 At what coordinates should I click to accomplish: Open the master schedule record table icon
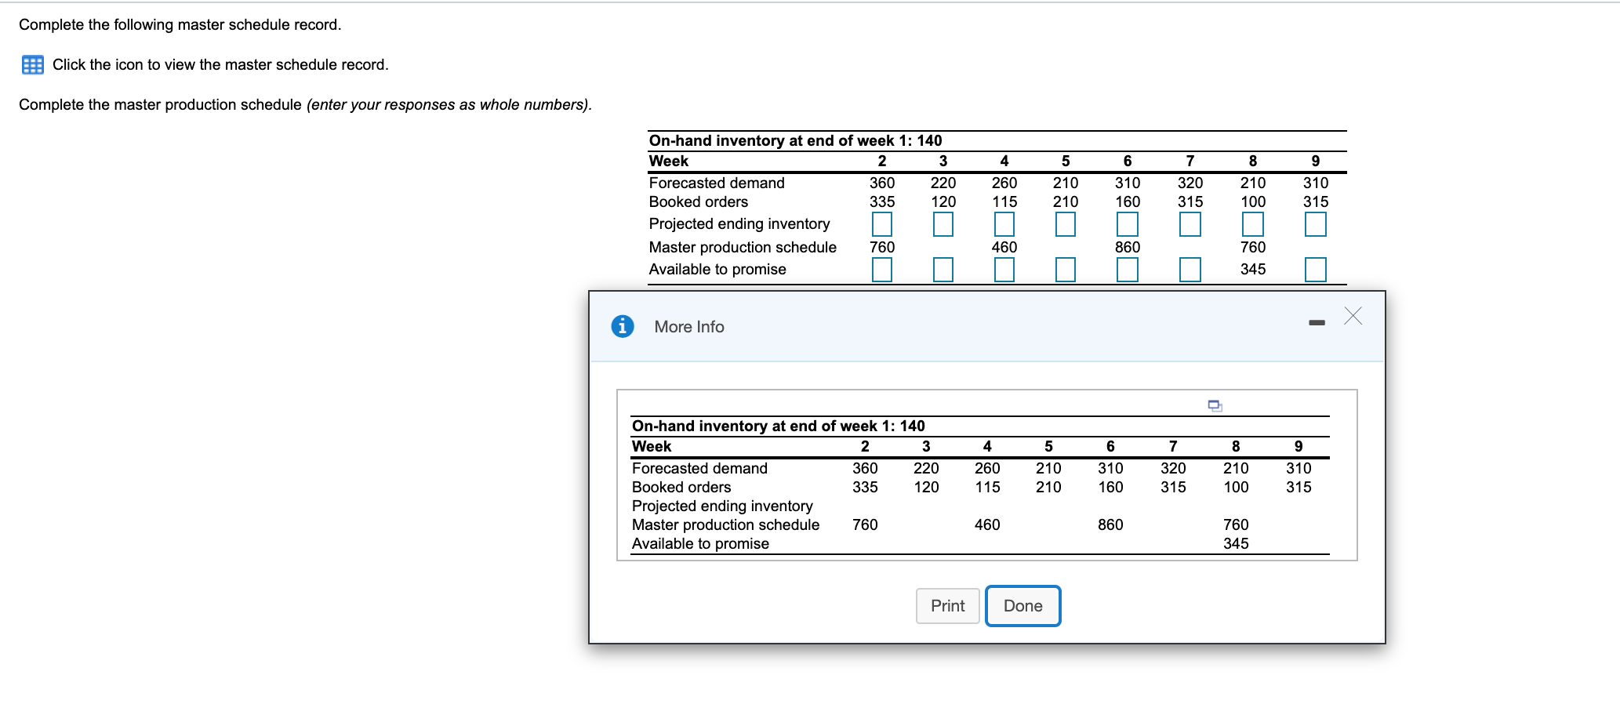pos(33,64)
